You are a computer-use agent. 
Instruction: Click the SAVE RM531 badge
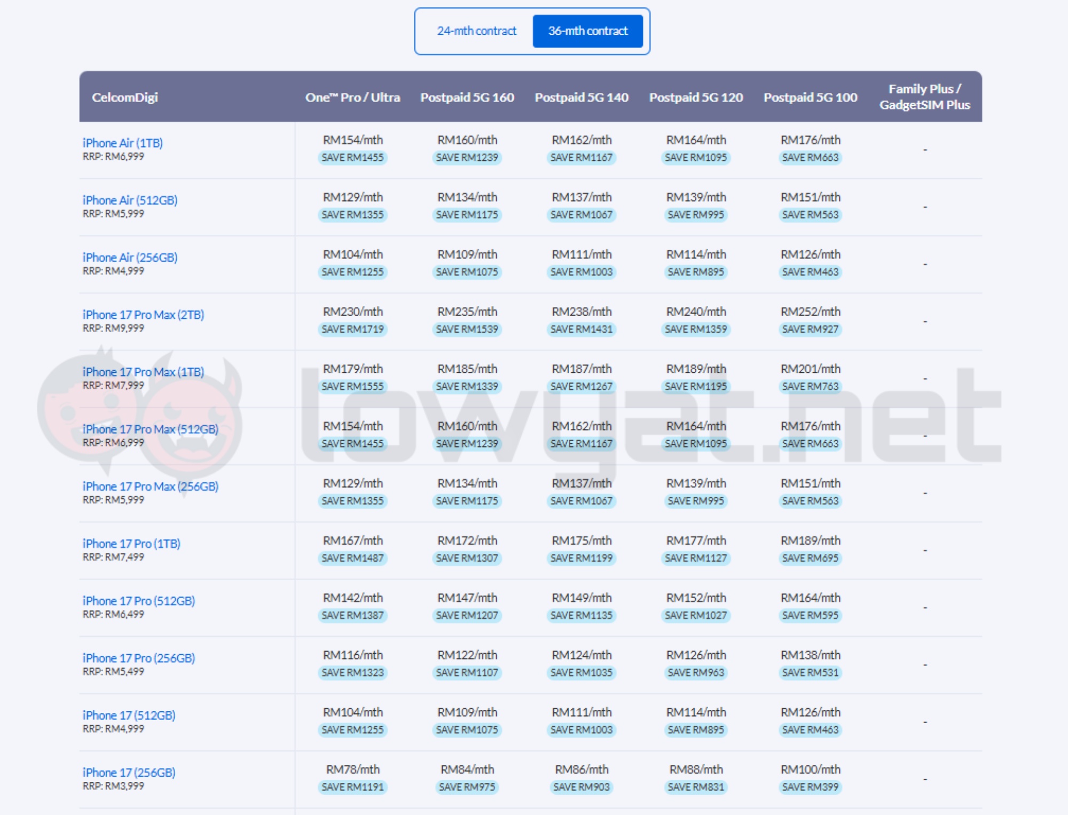point(810,672)
